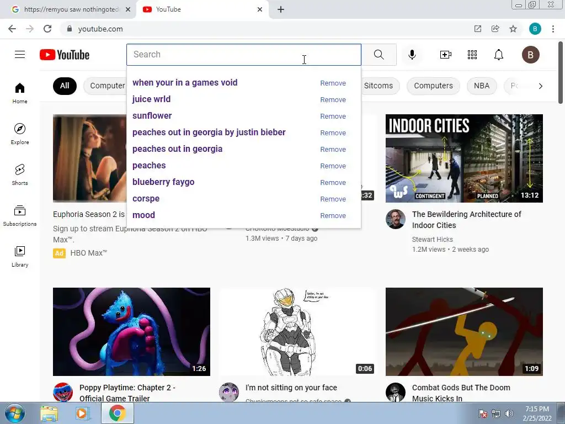565x424 pixels.
Task: Open 'The Bewildering Architecture of Indoor Cities' title
Action: [x=467, y=220]
